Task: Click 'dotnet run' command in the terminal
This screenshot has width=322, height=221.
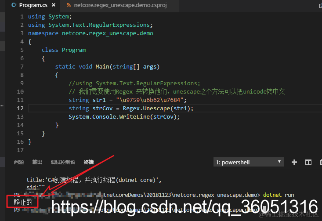Action: click(x=279, y=195)
